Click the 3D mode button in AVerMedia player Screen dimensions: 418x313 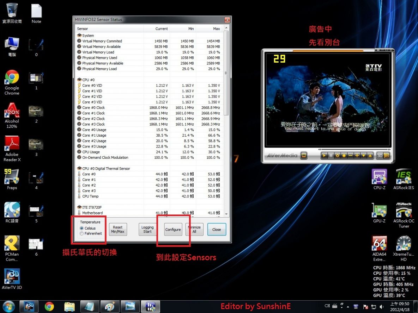tap(380, 155)
